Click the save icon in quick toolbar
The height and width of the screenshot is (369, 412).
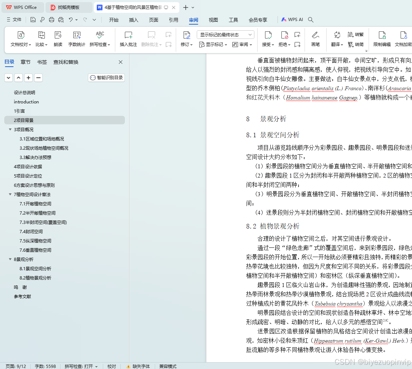tap(33, 20)
